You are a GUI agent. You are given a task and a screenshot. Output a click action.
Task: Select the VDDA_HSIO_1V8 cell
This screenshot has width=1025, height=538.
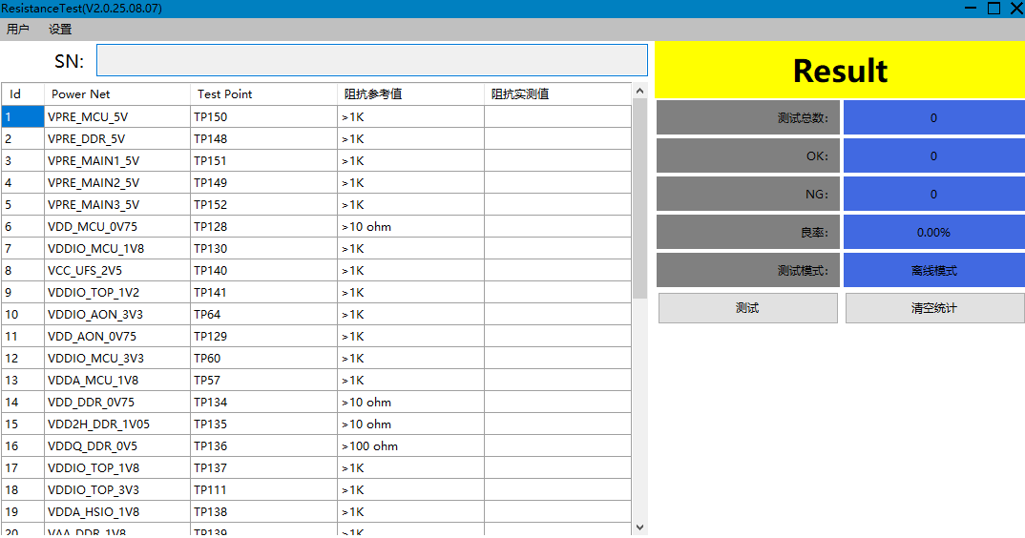tap(117, 512)
